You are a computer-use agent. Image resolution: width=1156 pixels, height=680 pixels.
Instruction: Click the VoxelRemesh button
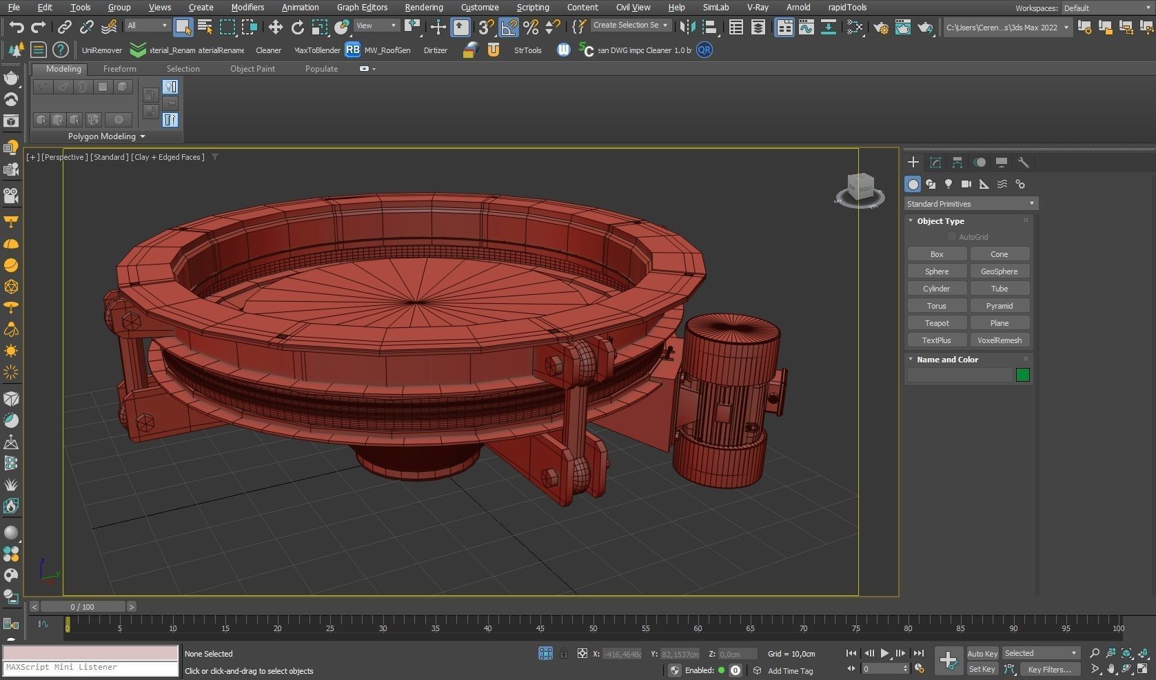(1000, 340)
